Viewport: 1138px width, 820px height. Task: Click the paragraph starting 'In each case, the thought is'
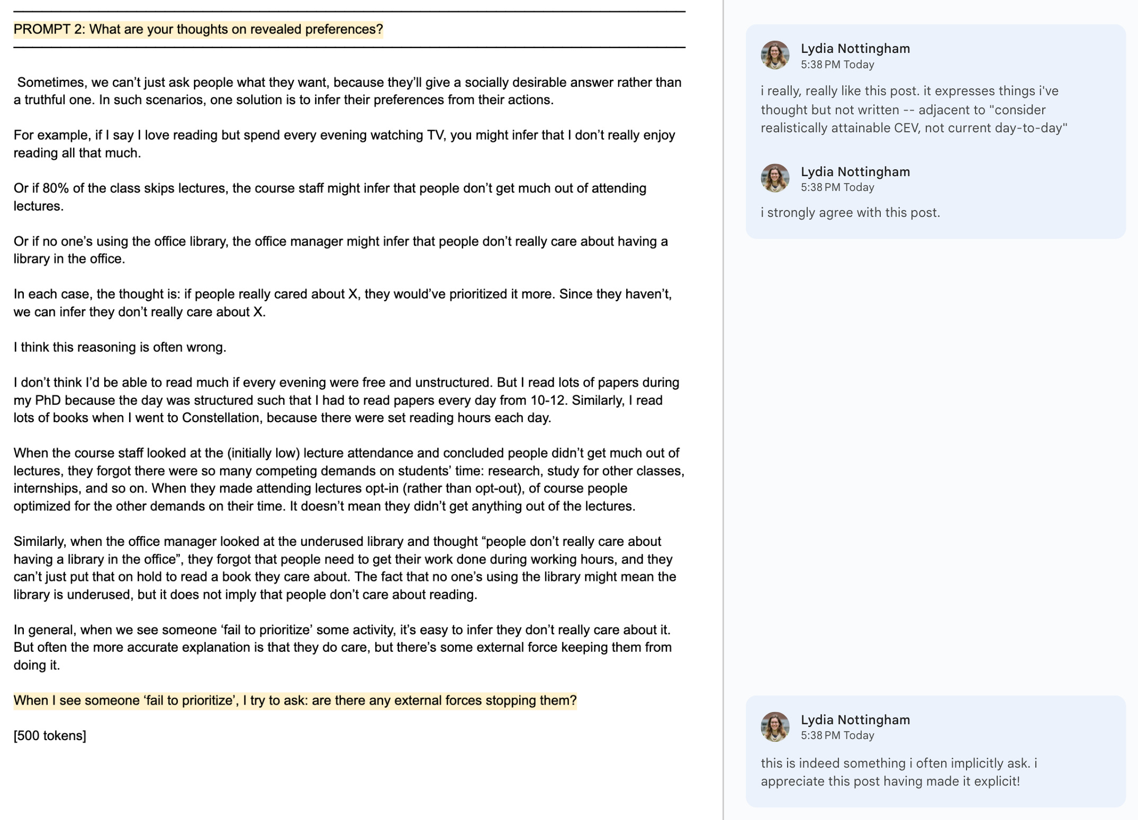[342, 303]
